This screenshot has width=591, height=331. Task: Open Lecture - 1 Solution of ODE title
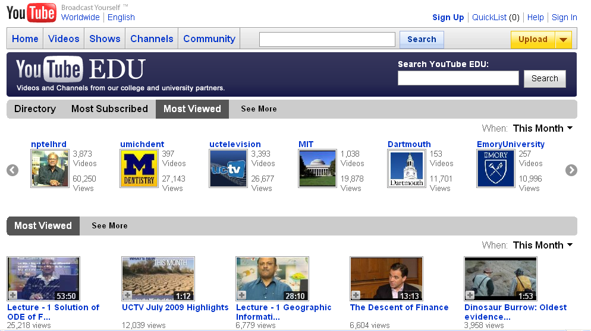pyautogui.click(x=53, y=312)
